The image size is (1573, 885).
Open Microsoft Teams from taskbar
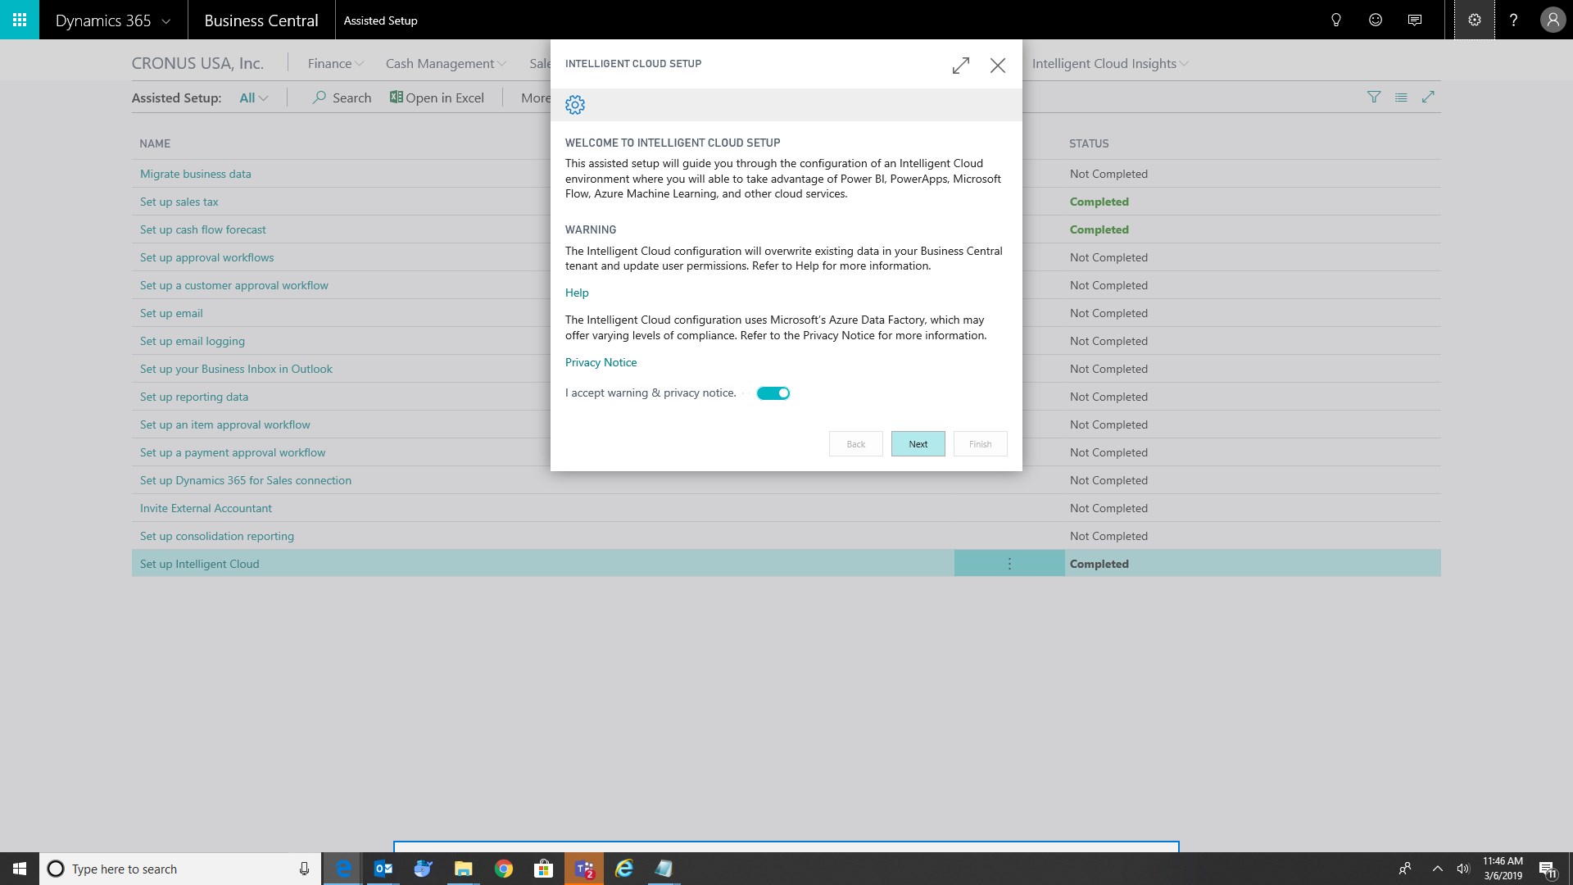(x=584, y=869)
